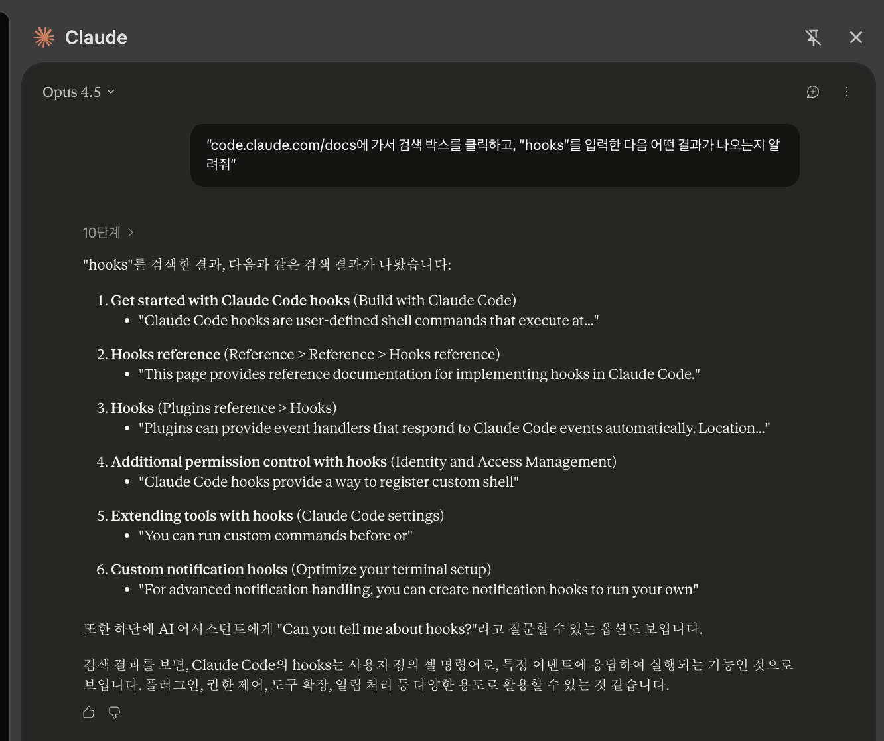884x741 pixels.
Task: Close the Claude panel
Action: 856,38
